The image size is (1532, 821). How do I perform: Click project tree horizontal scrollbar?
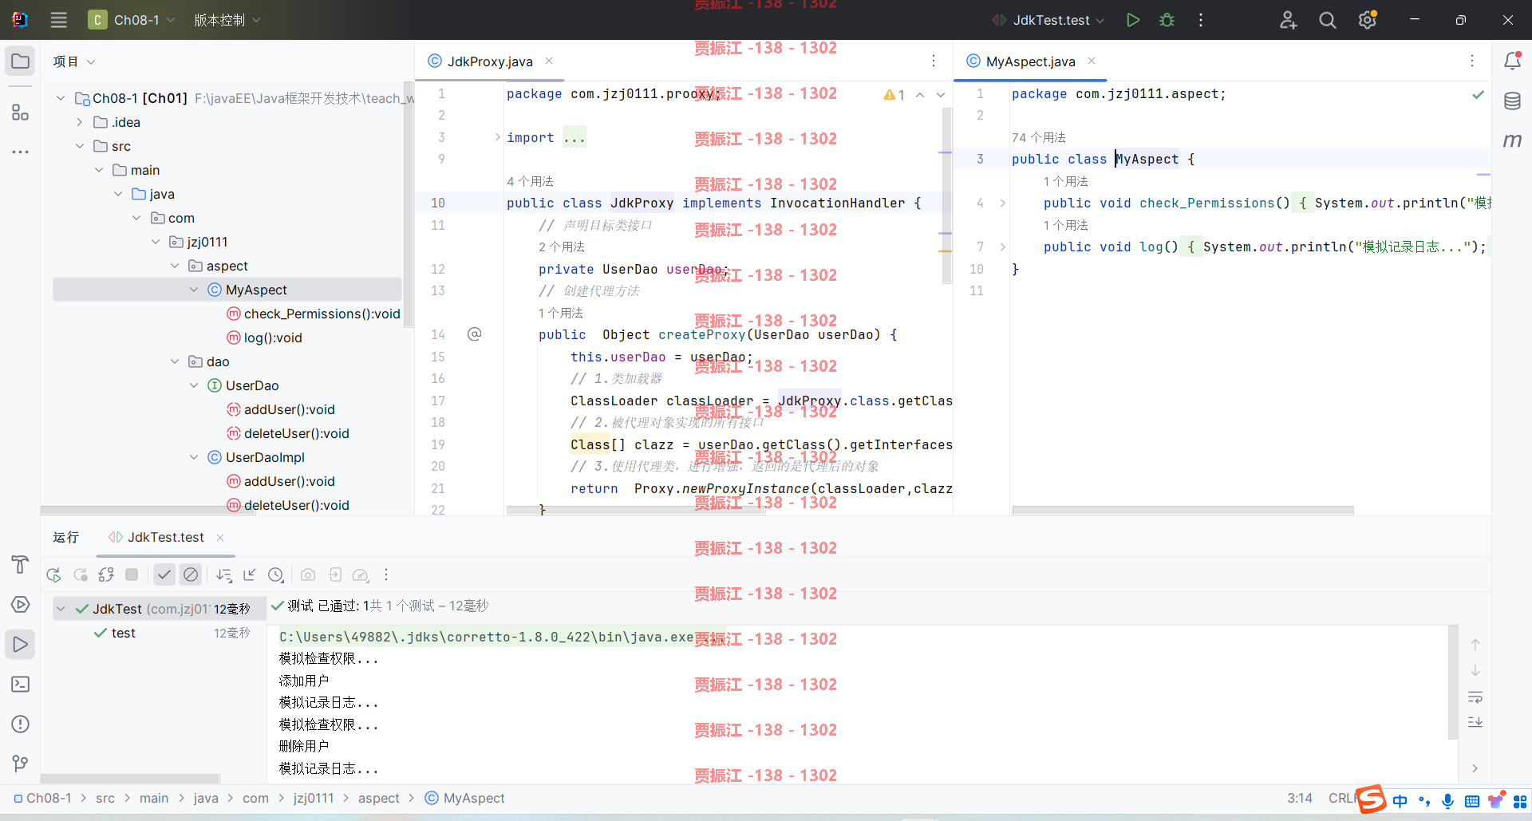(x=149, y=511)
